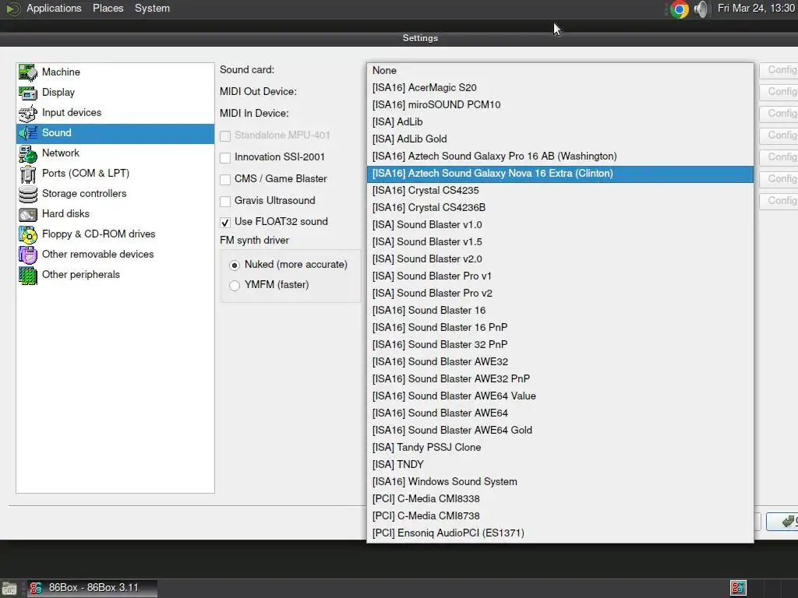Open the Machine settings icon
The height and width of the screenshot is (598, 798).
point(28,72)
